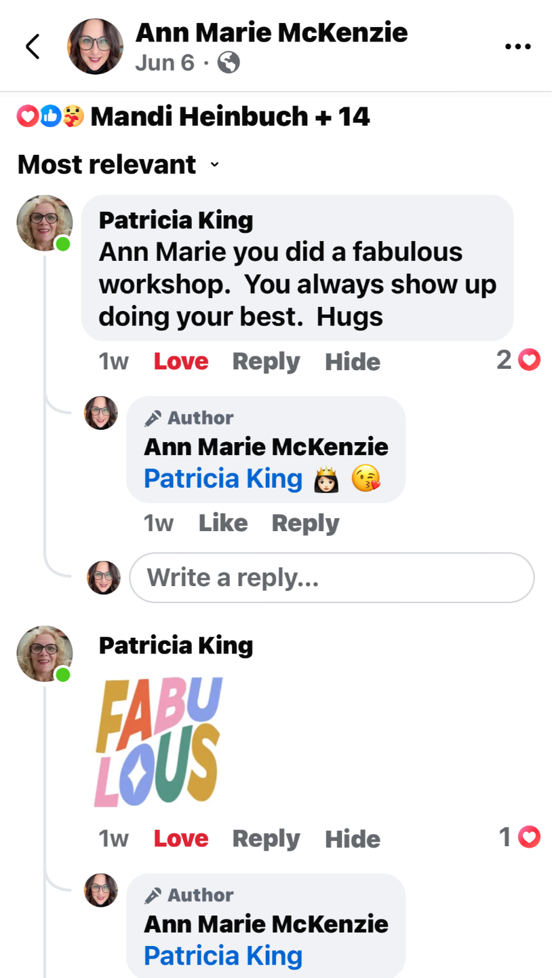Viewport: 552px width, 978px height.
Task: Toggle Love on the Fabulous sticker comment
Action: point(181,839)
